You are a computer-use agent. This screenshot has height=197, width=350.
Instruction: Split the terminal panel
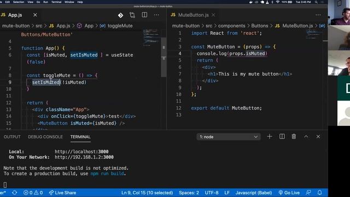282,136
